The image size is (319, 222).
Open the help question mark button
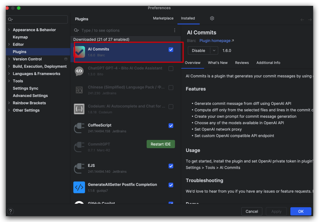(11, 211)
